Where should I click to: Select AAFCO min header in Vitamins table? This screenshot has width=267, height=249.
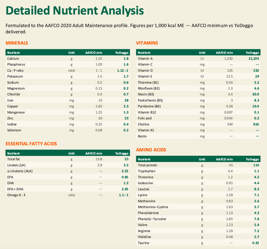point(225,53)
